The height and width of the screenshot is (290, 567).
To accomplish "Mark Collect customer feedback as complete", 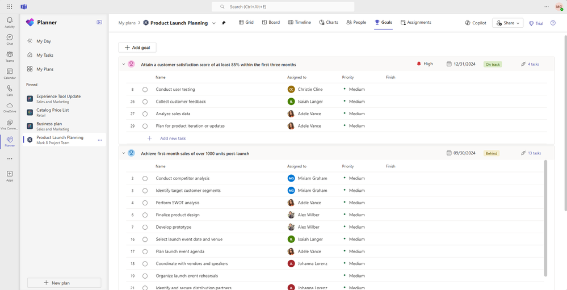I will point(145,102).
